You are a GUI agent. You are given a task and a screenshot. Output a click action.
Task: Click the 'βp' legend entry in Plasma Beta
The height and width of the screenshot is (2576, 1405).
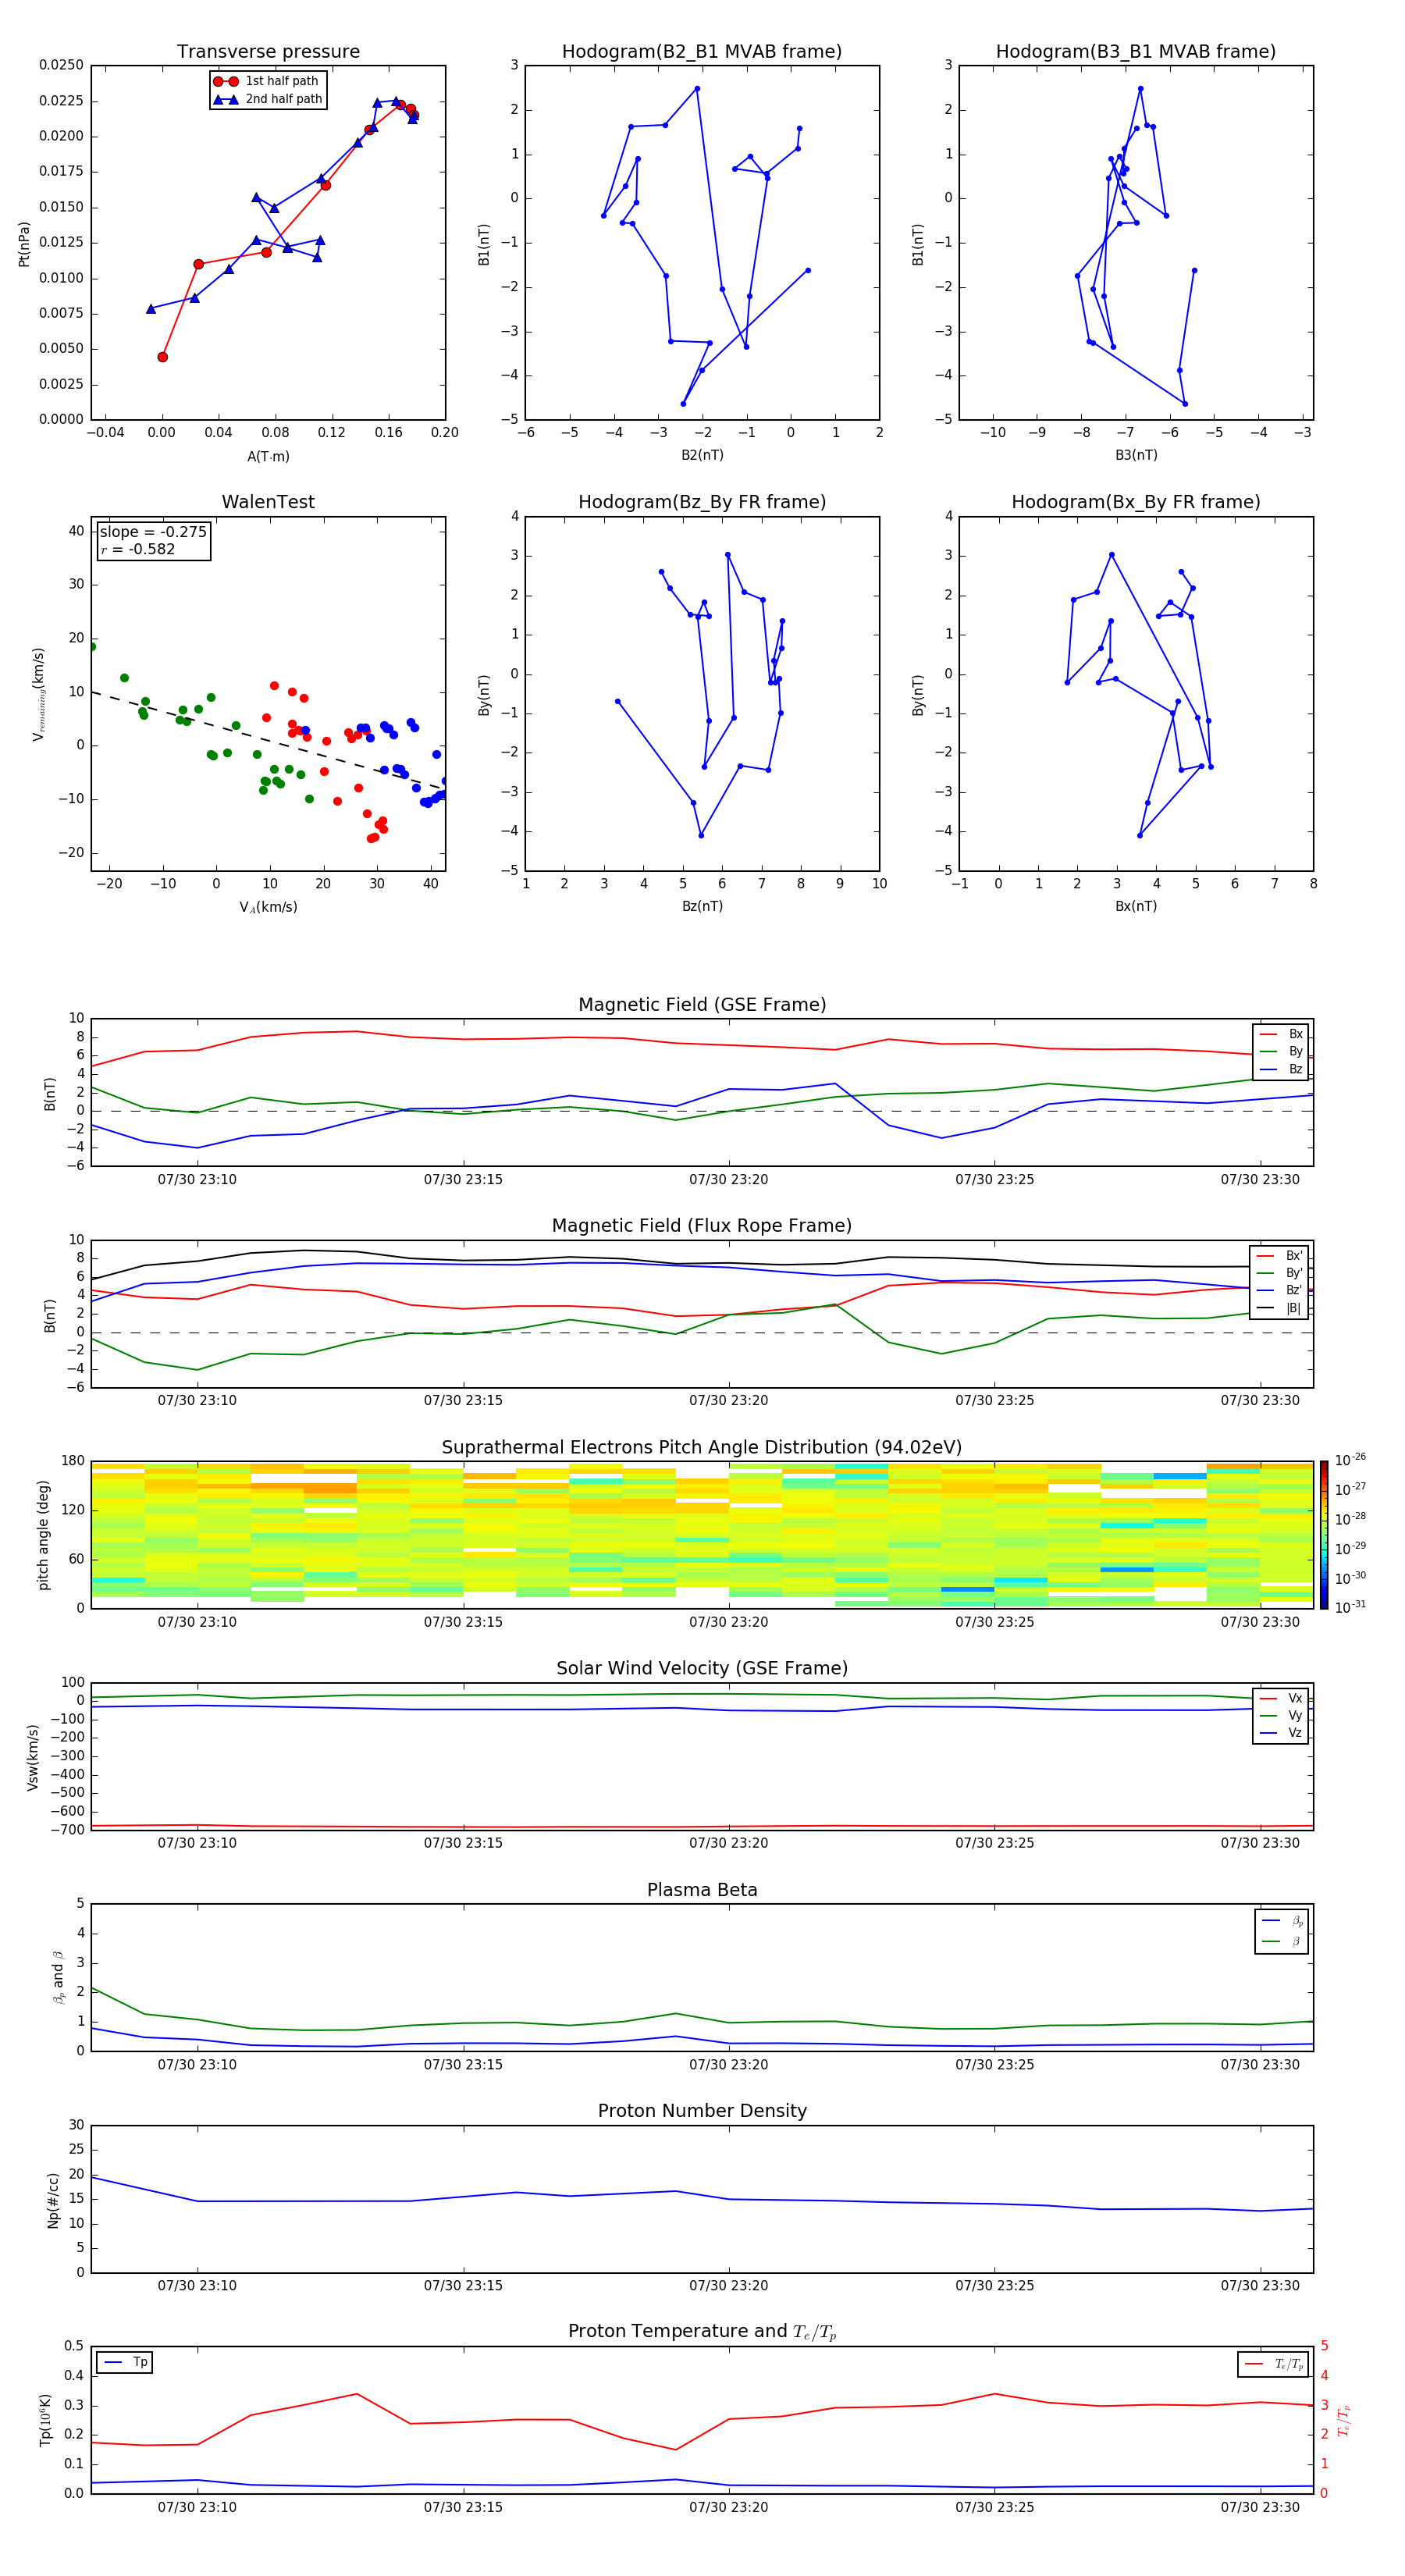tap(1282, 1921)
